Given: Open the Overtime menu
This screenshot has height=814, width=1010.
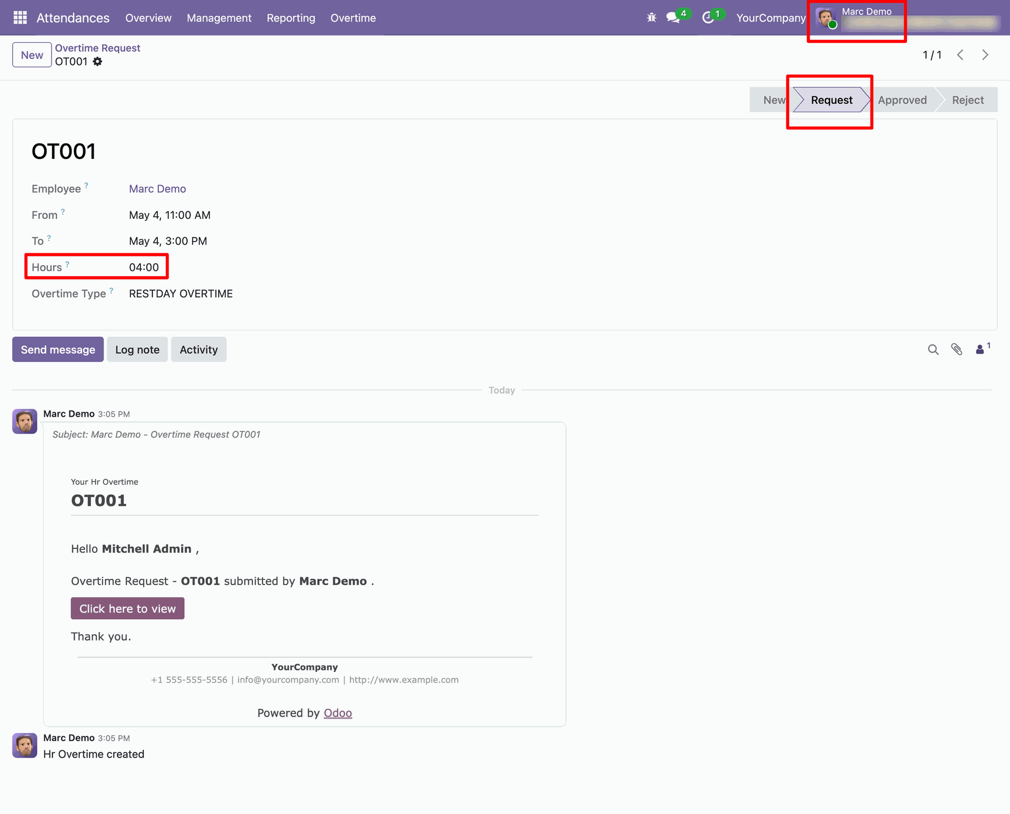Looking at the screenshot, I should tap(353, 18).
